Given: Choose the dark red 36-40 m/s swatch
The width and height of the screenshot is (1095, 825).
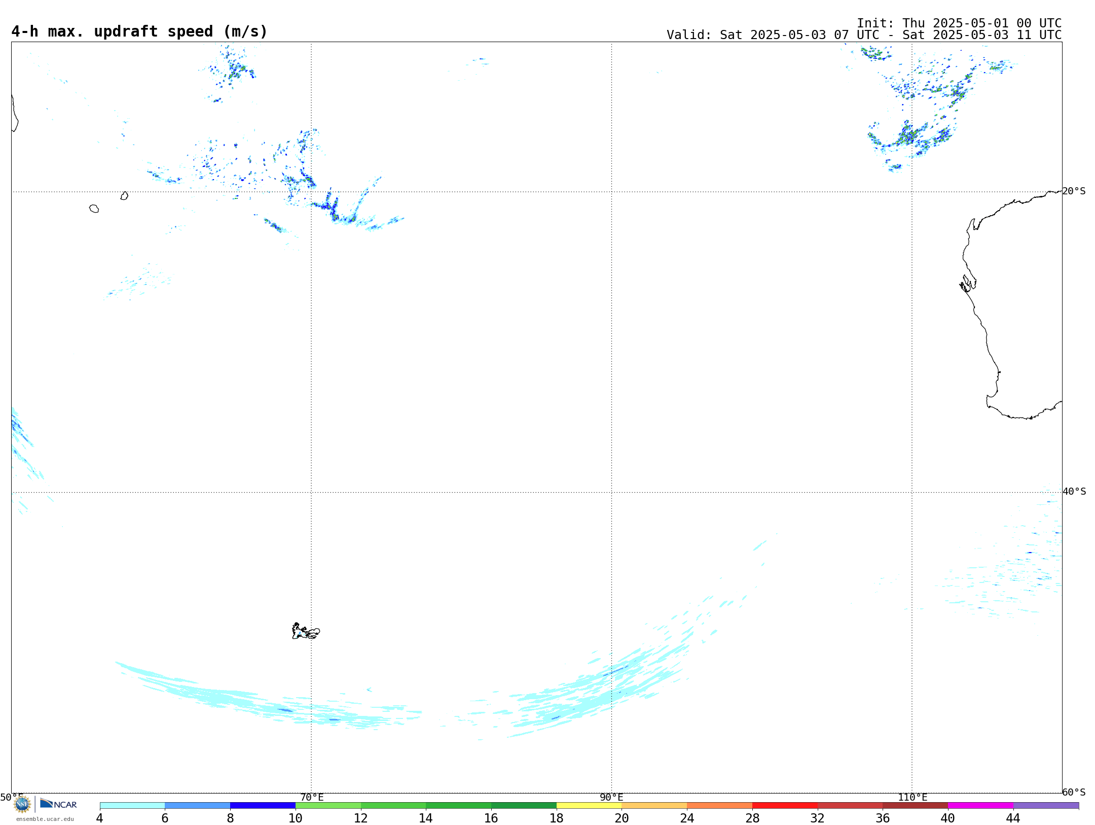Looking at the screenshot, I should [916, 806].
